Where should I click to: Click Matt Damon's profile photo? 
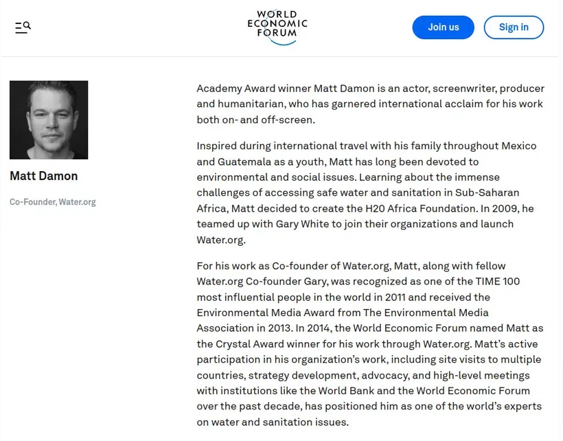pyautogui.click(x=49, y=120)
